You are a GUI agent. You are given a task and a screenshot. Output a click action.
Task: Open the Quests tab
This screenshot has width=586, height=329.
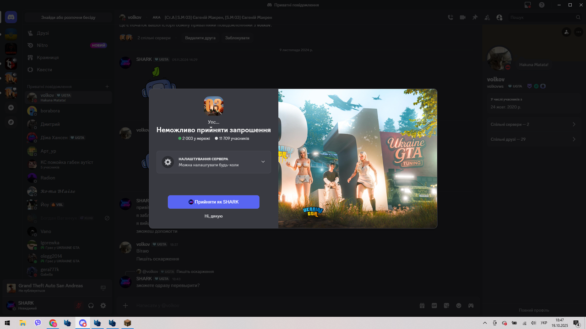(68, 69)
